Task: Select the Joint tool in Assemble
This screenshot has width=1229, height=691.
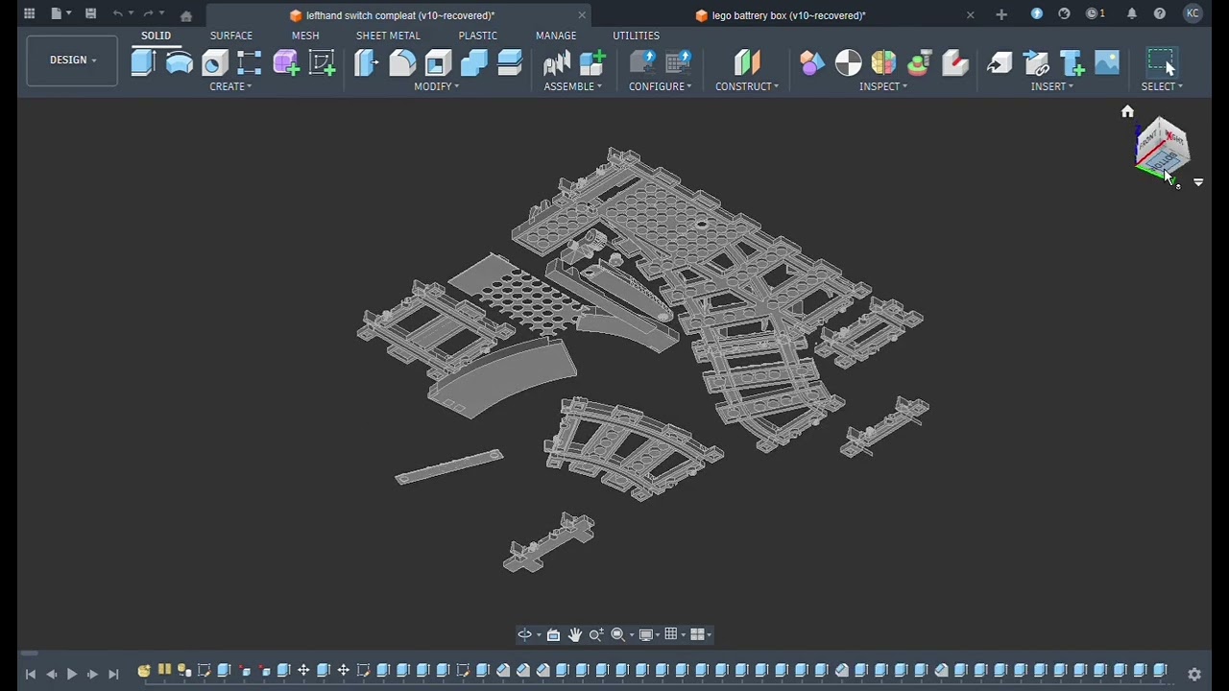Action: coord(556,63)
